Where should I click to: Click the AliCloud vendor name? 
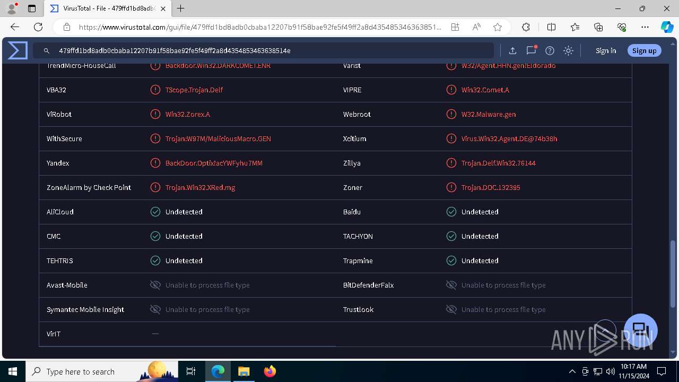60,212
